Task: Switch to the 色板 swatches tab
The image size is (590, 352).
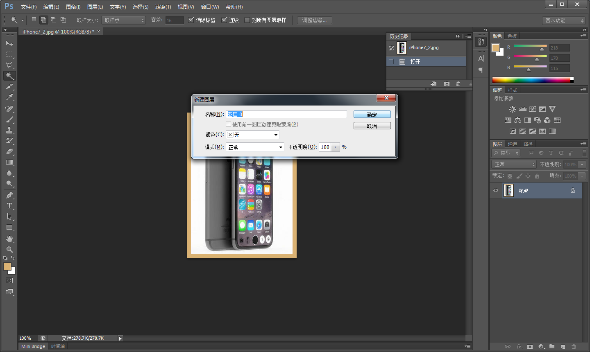Action: (512, 36)
